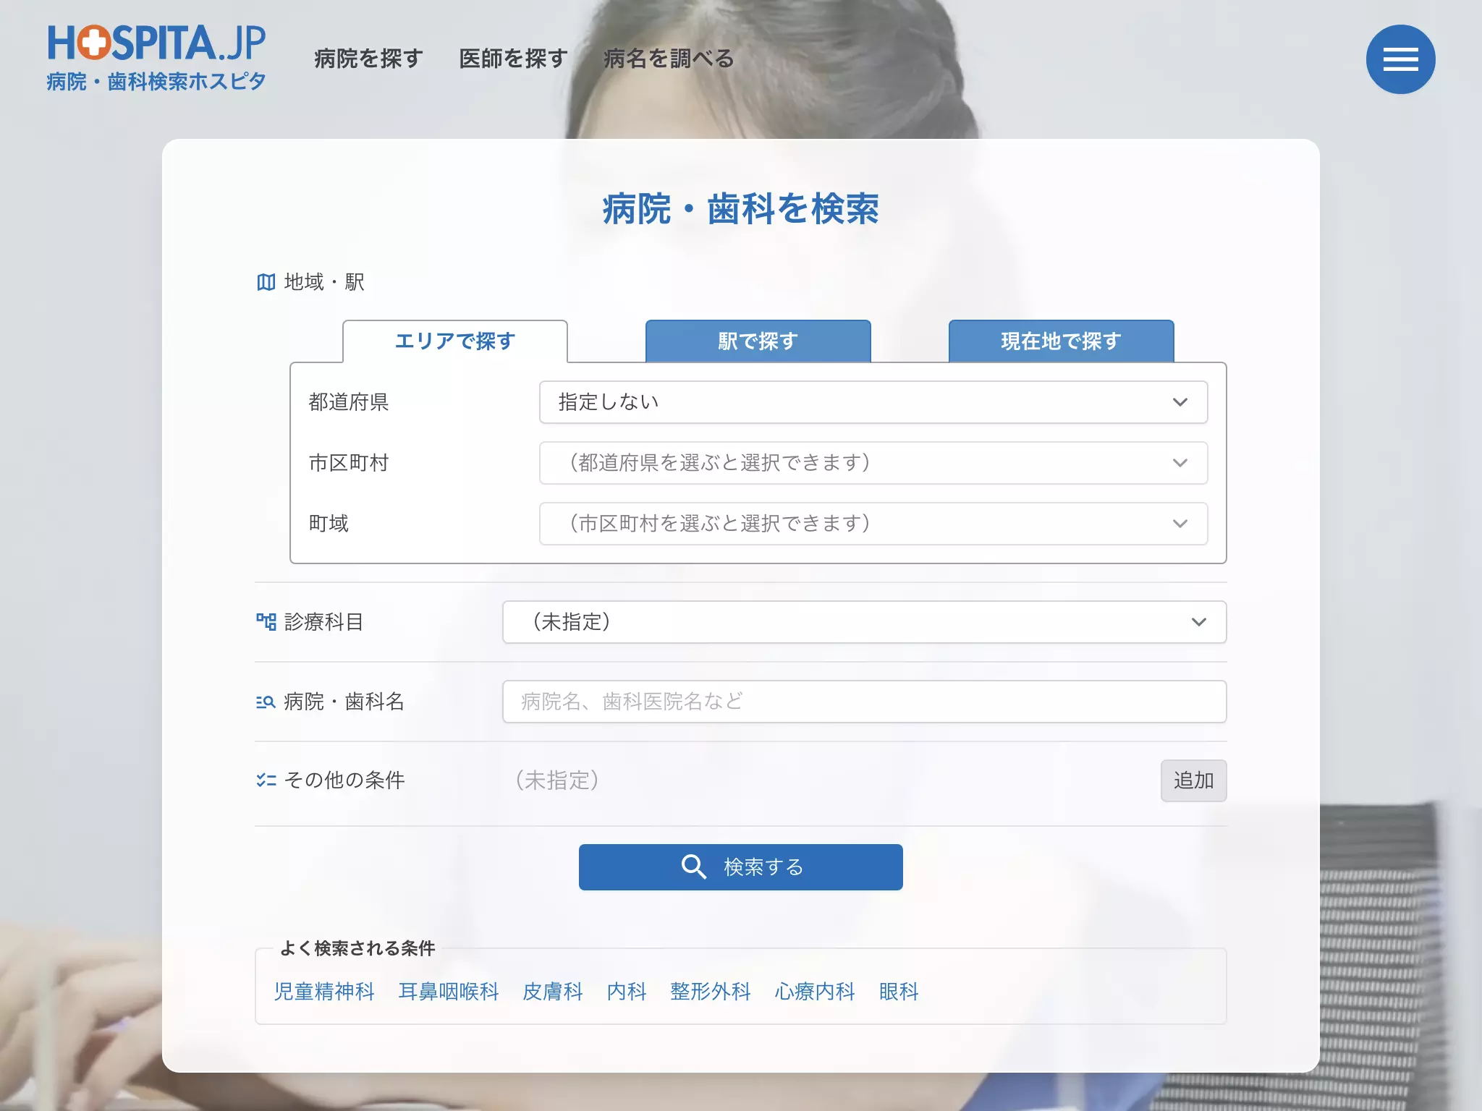
Task: Click the HOSPITA.JP logo
Action: [156, 59]
